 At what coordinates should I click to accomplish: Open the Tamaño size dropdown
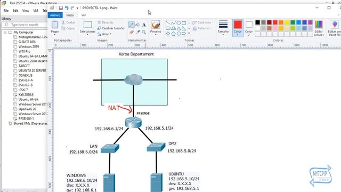(223, 28)
